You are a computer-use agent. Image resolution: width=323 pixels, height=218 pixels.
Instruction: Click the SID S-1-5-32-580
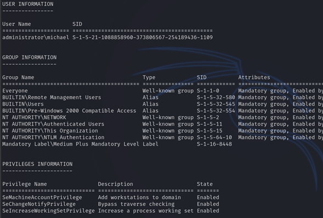(x=216, y=97)
